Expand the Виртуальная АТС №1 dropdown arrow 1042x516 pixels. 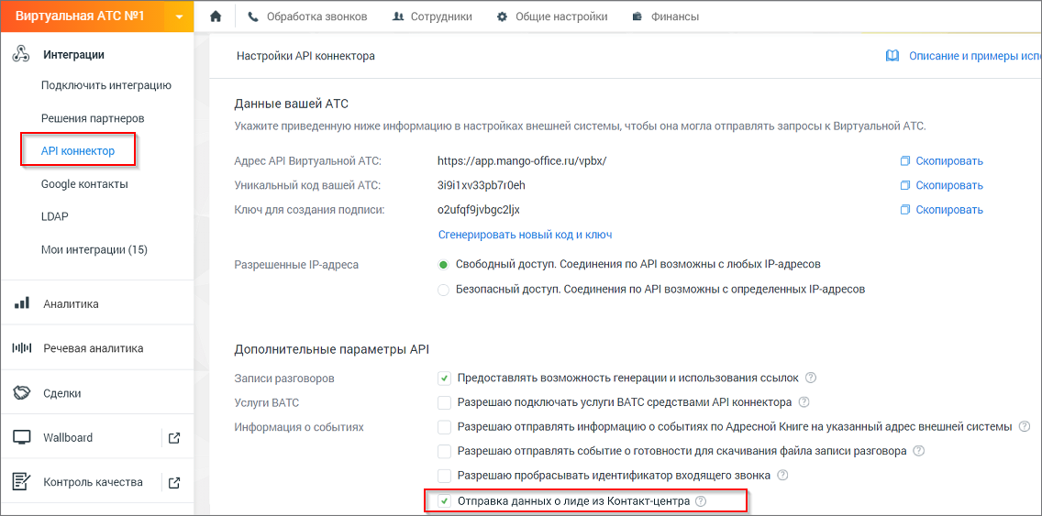[179, 16]
